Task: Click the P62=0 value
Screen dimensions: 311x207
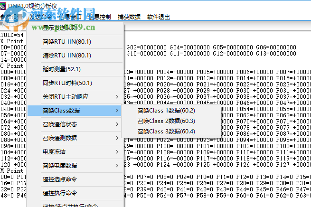Action: point(284,196)
